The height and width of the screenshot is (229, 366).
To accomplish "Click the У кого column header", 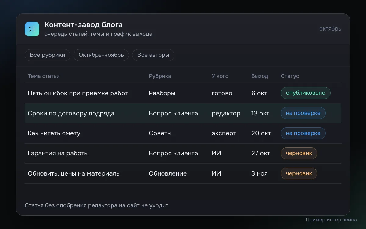I will coord(220,76).
